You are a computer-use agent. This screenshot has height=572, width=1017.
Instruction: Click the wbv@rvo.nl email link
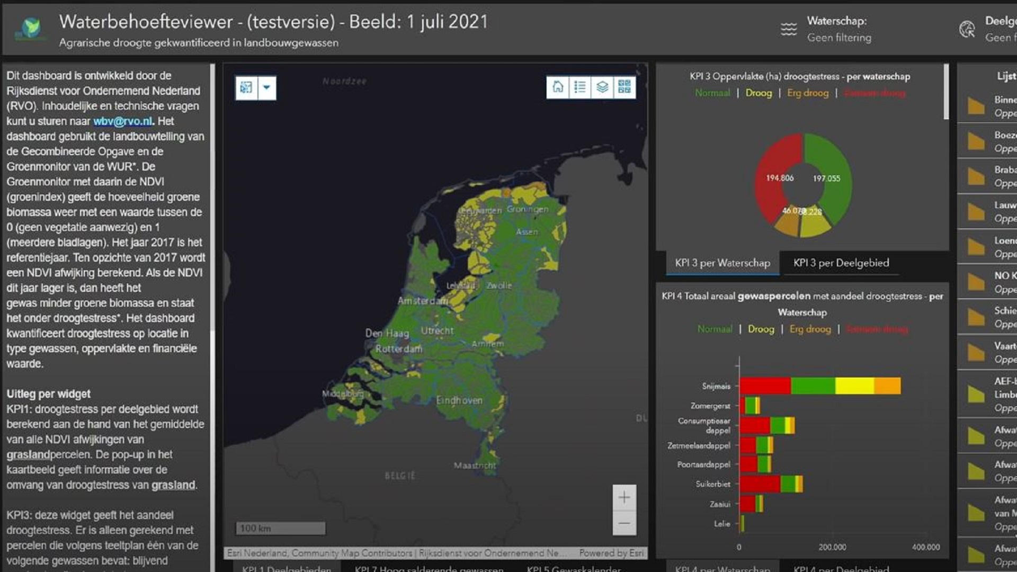[123, 121]
